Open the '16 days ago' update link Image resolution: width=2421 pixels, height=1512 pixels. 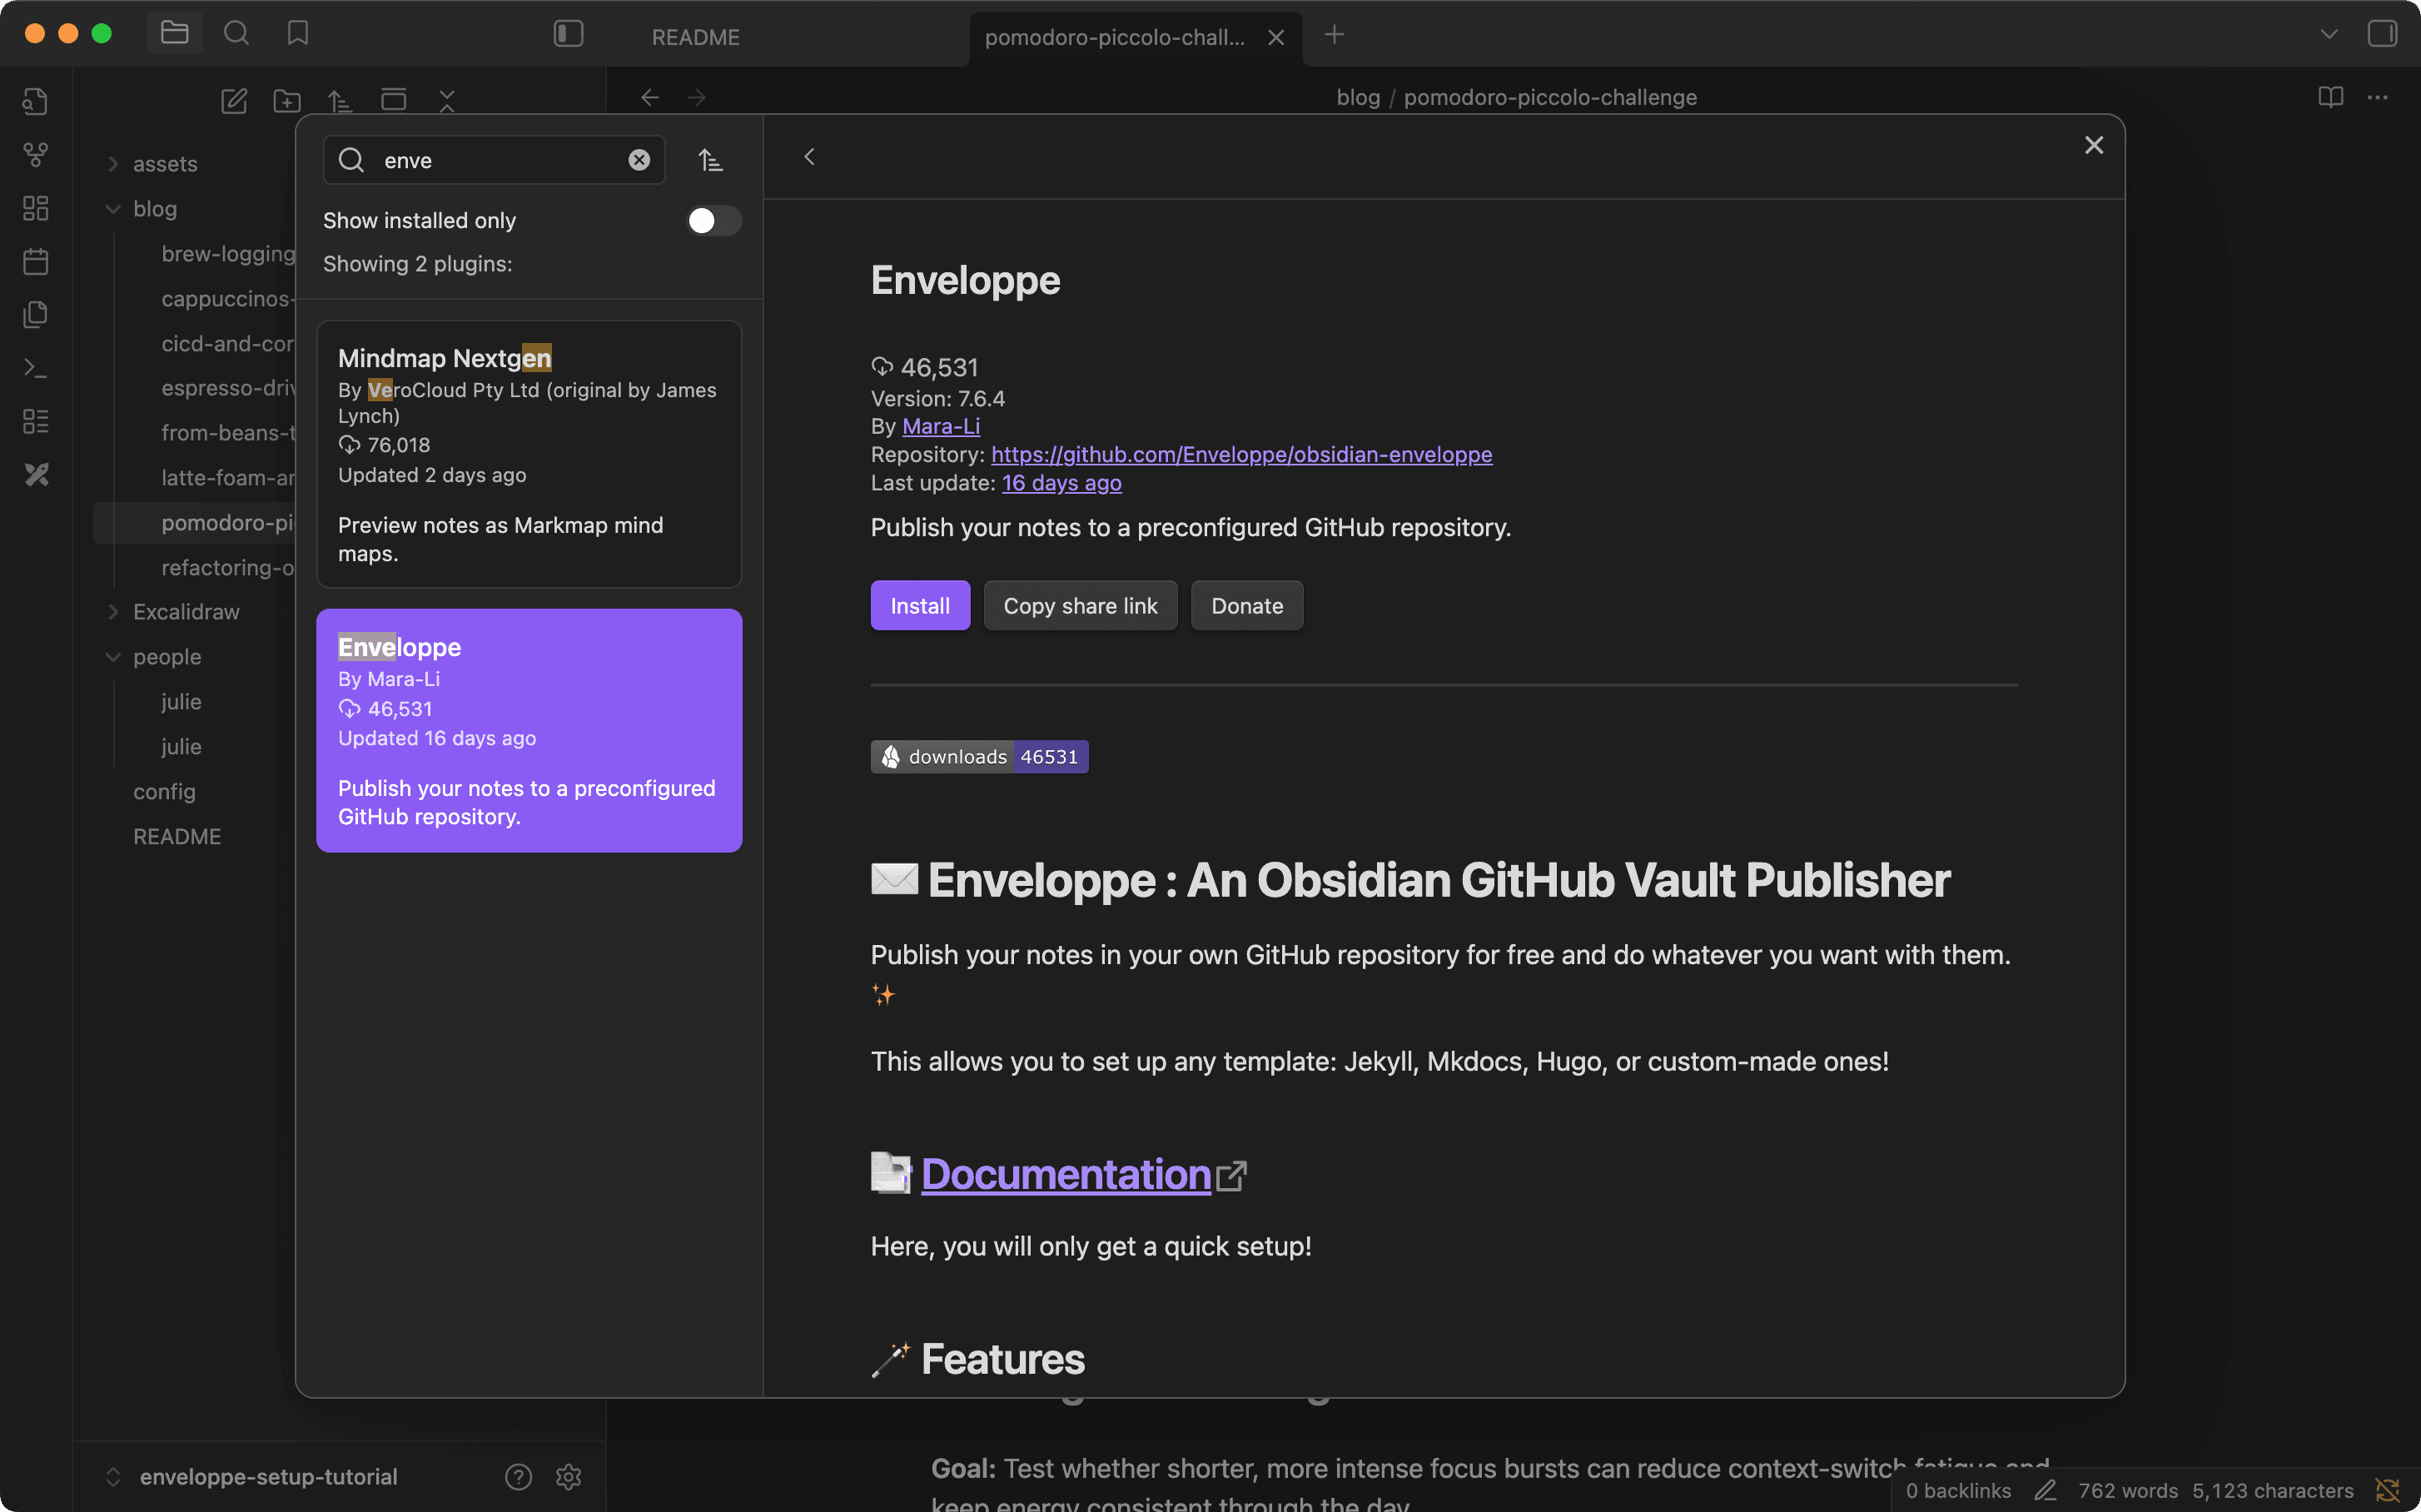[x=1061, y=483]
